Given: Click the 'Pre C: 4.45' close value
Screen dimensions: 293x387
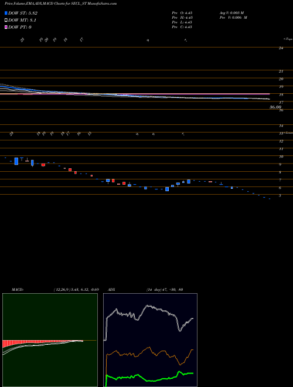Looking at the screenshot, I should click(x=182, y=27).
